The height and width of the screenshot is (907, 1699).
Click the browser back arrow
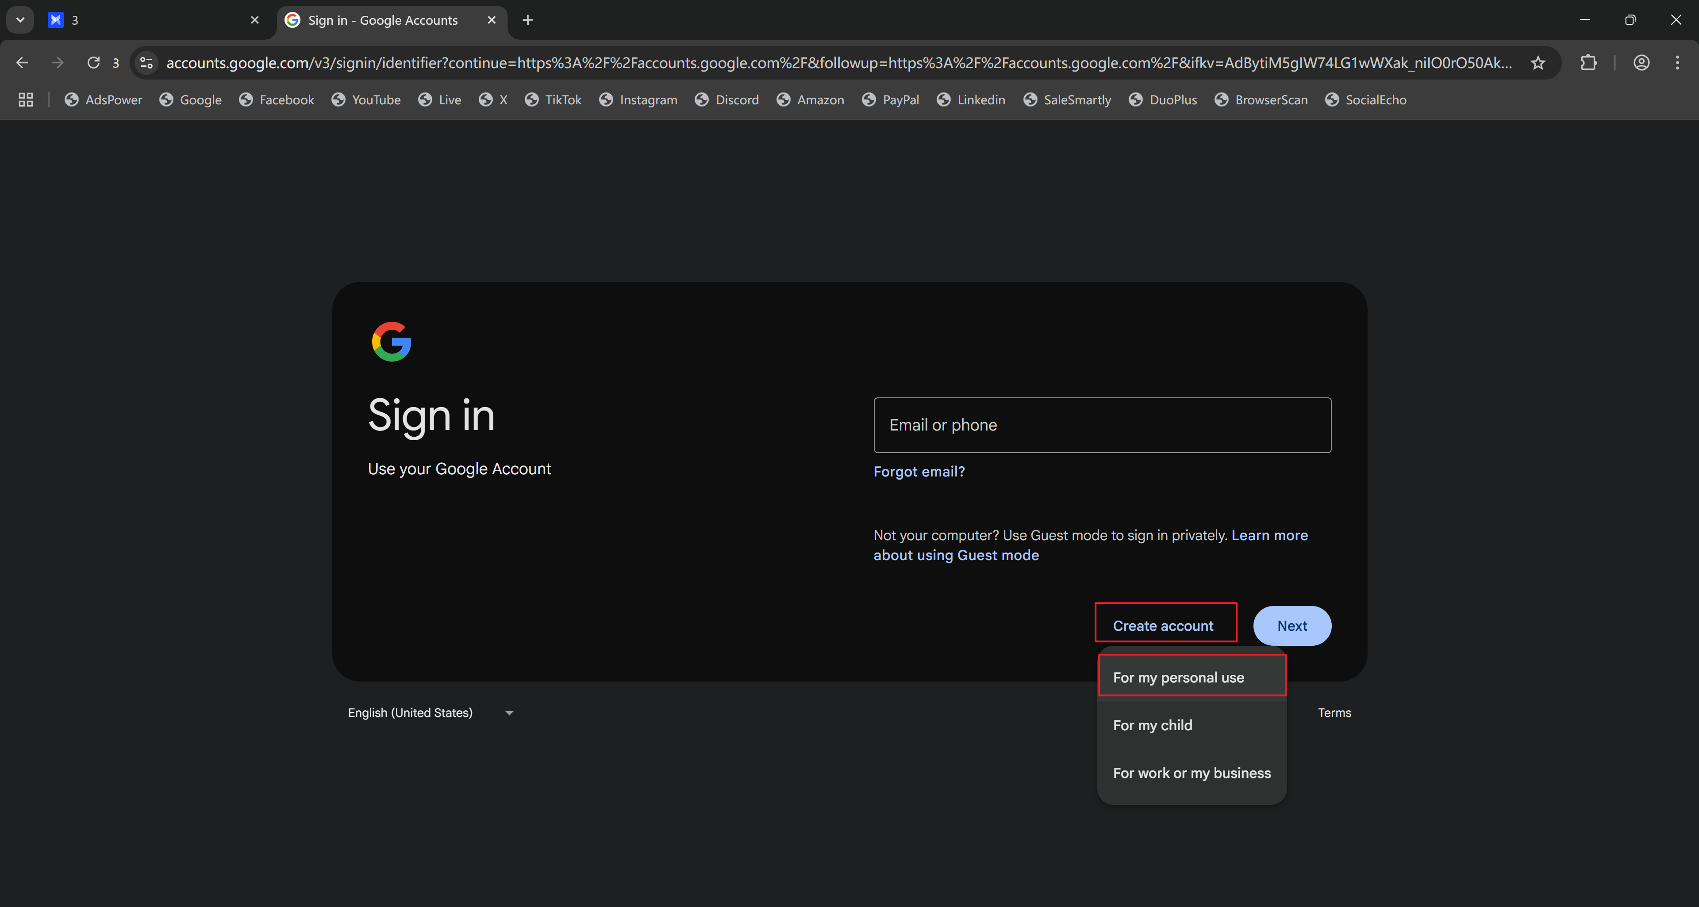click(x=22, y=63)
